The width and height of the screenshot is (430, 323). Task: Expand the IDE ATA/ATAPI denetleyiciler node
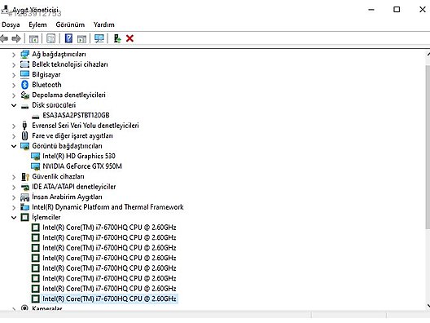(14, 188)
